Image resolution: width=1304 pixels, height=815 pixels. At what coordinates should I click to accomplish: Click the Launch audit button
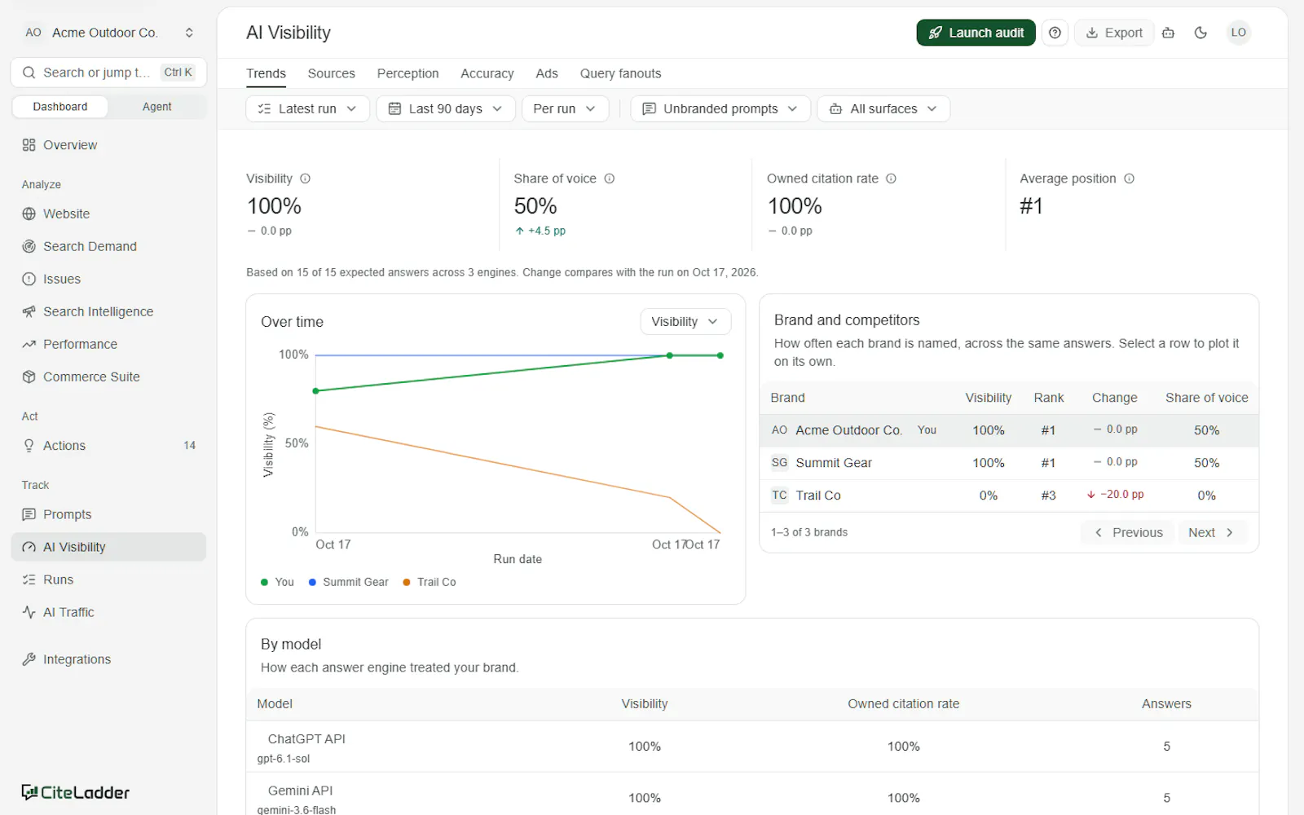click(976, 33)
